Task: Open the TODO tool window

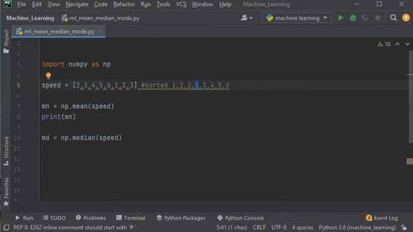Action: [54, 218]
